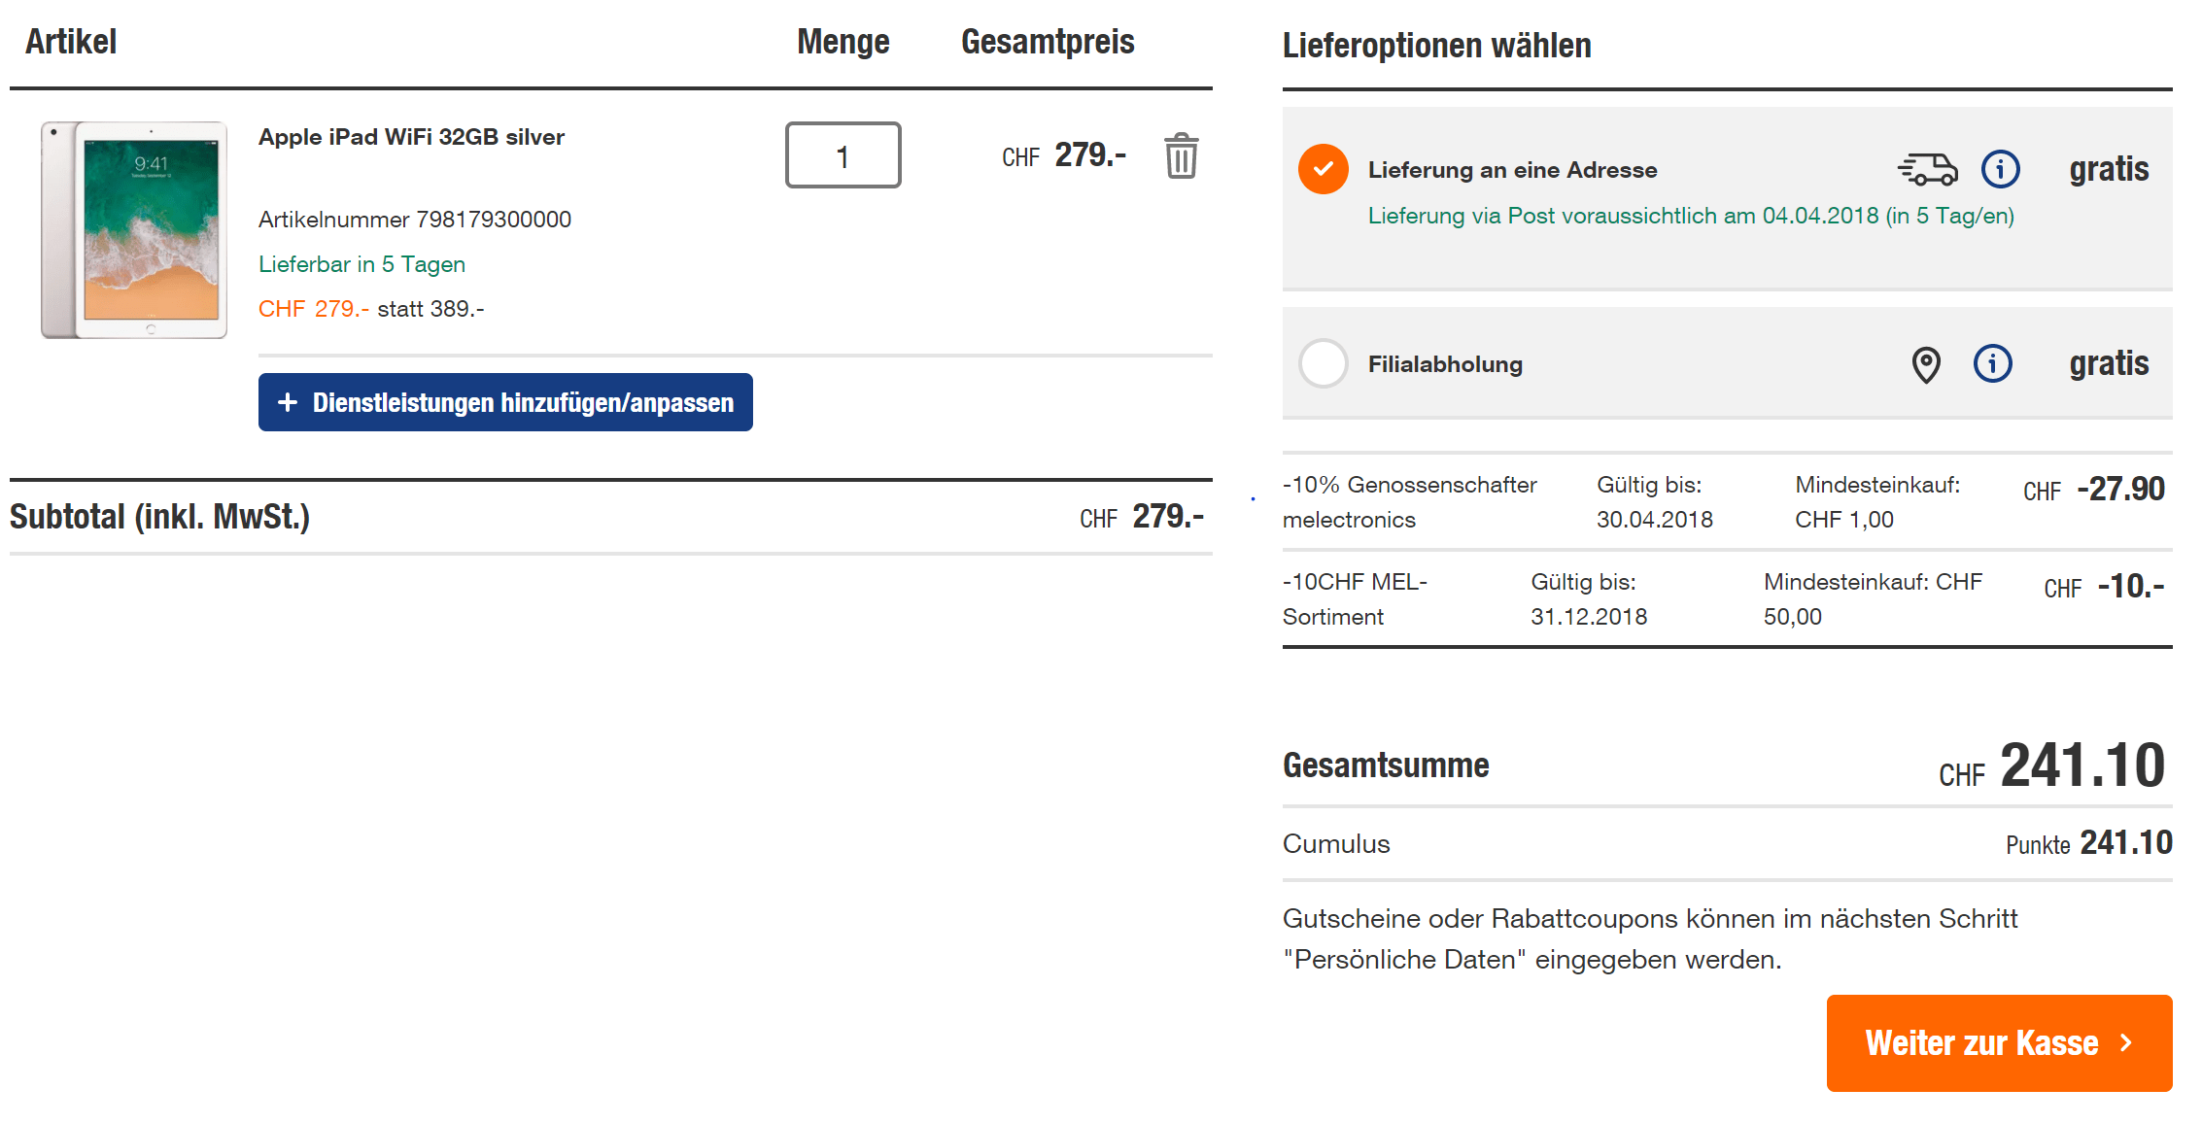This screenshot has width=2202, height=1123.
Task: Click chevron arrow on Weiter zur Kasse
Action: pos(2126,1043)
